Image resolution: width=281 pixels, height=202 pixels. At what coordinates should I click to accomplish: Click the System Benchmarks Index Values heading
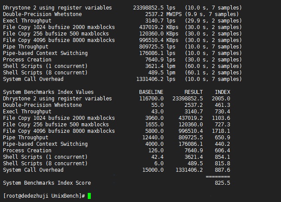tap(48, 92)
